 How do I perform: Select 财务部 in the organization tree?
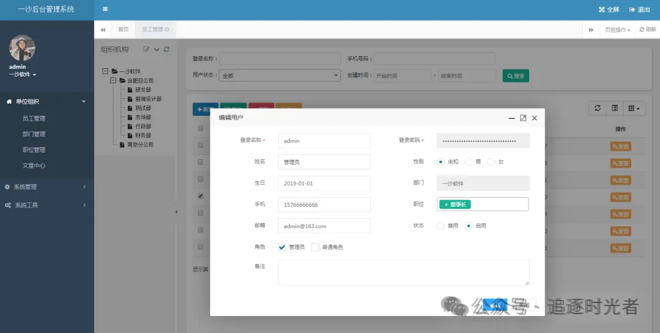[143, 135]
